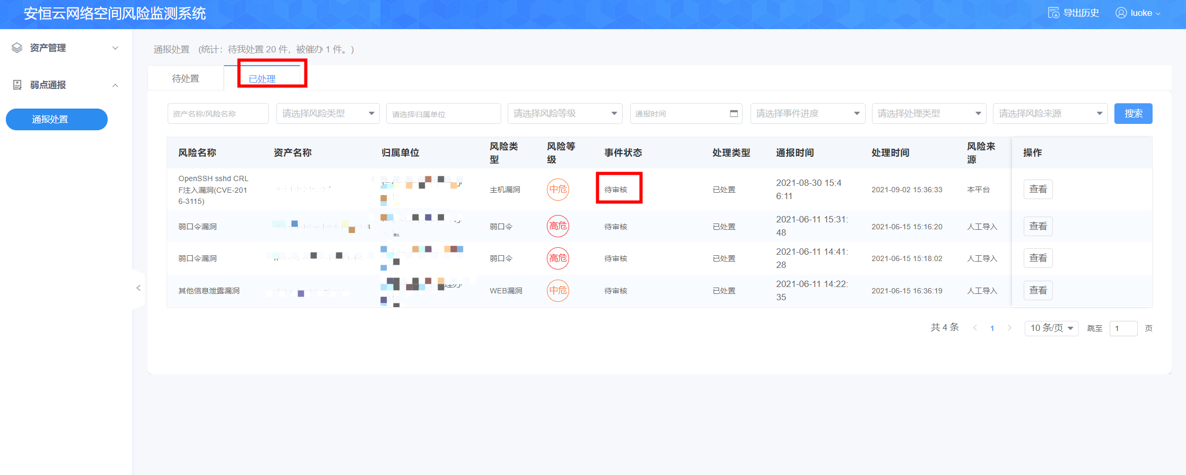Open calendar in report time field
This screenshot has width=1186, height=475.
tap(734, 113)
